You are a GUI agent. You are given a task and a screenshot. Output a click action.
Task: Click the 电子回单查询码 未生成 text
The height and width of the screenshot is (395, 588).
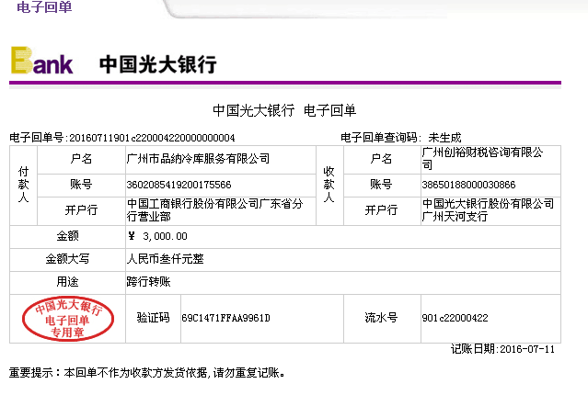[x=401, y=138]
